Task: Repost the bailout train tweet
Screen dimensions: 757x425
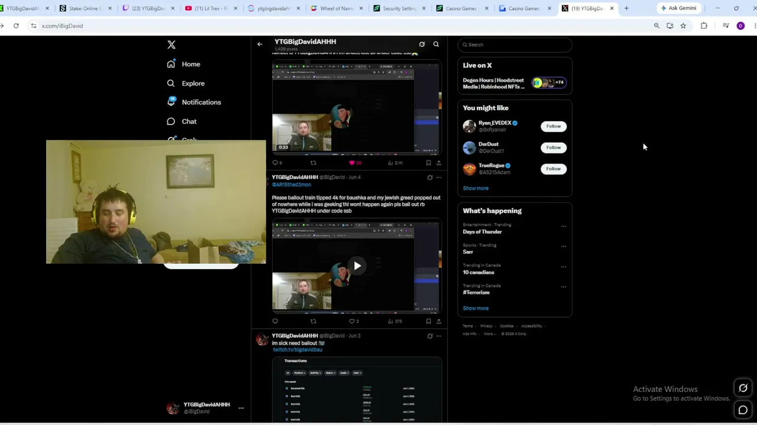Action: [313, 321]
